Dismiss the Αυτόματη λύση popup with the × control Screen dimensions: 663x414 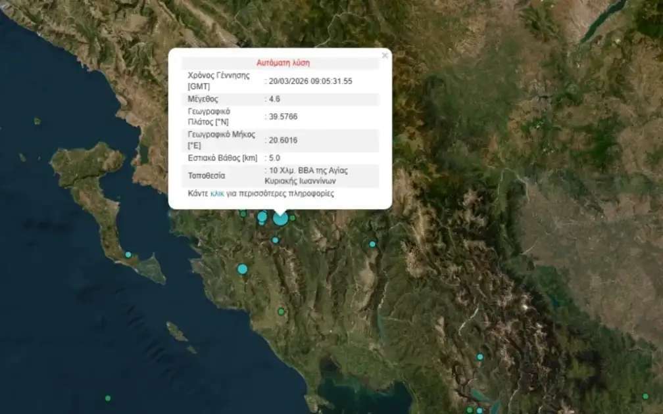pyautogui.click(x=385, y=55)
